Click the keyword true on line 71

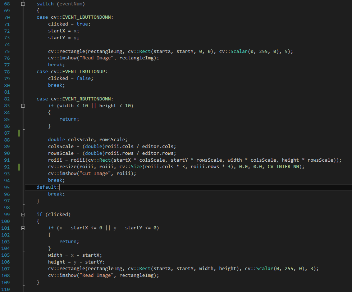82,24
